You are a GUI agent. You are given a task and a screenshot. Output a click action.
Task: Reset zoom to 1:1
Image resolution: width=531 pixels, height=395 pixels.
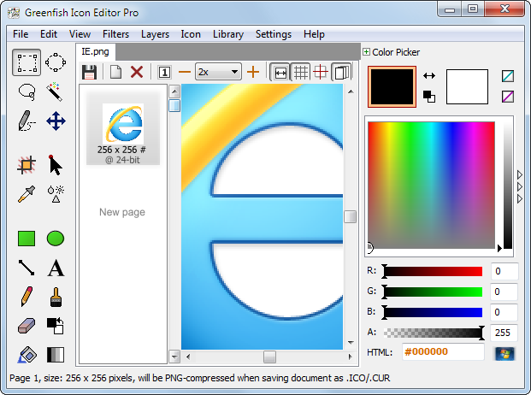tap(164, 72)
